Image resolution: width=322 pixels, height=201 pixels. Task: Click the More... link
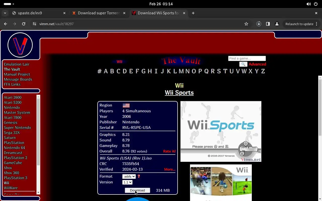click(x=170, y=169)
